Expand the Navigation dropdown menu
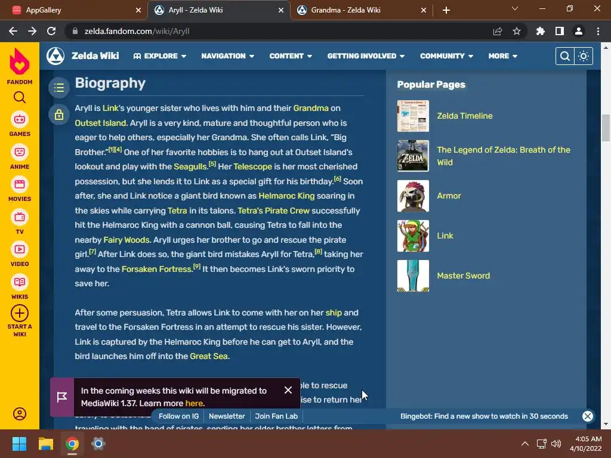 (x=228, y=56)
